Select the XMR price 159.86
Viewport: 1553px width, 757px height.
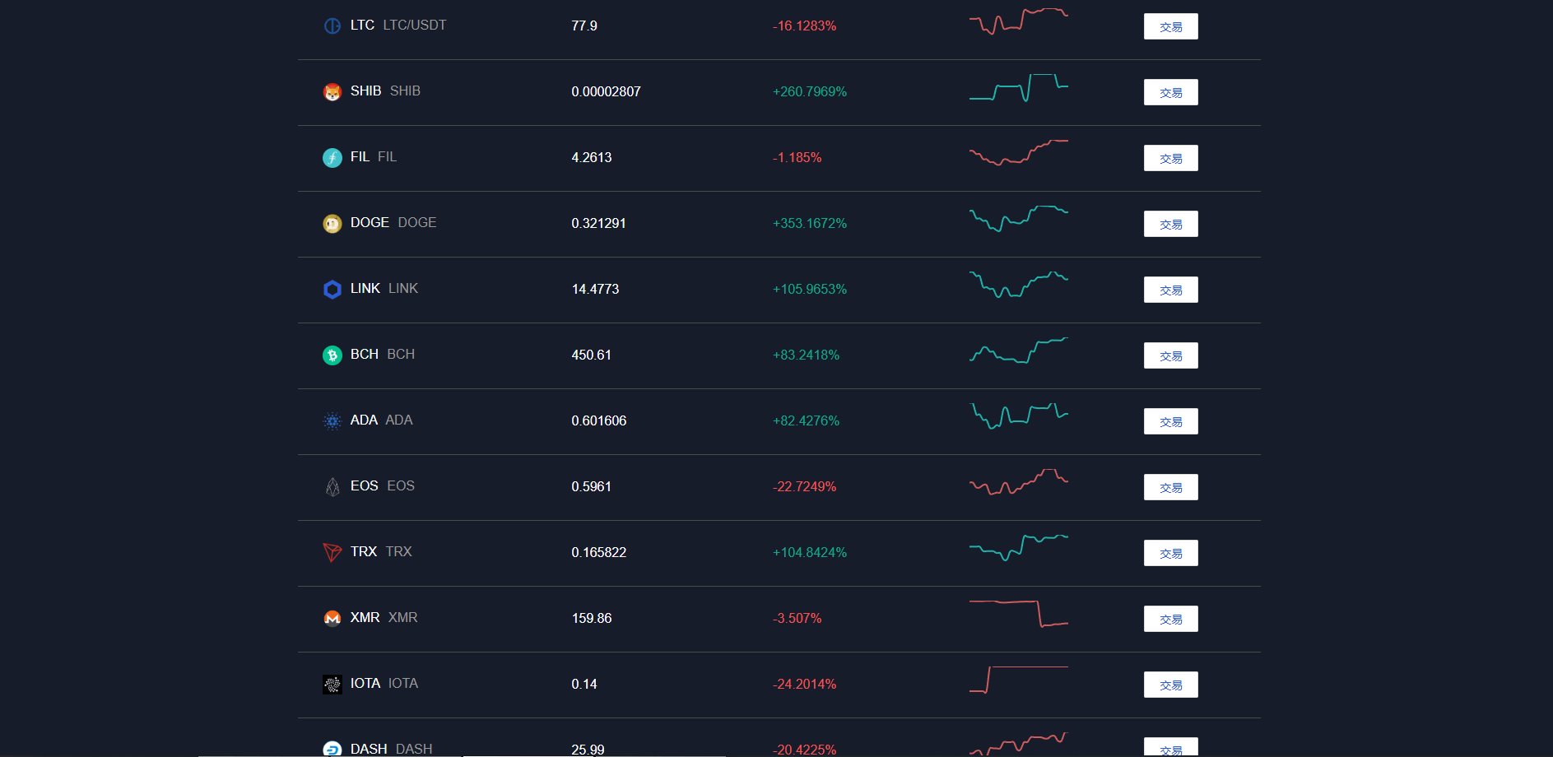point(592,619)
